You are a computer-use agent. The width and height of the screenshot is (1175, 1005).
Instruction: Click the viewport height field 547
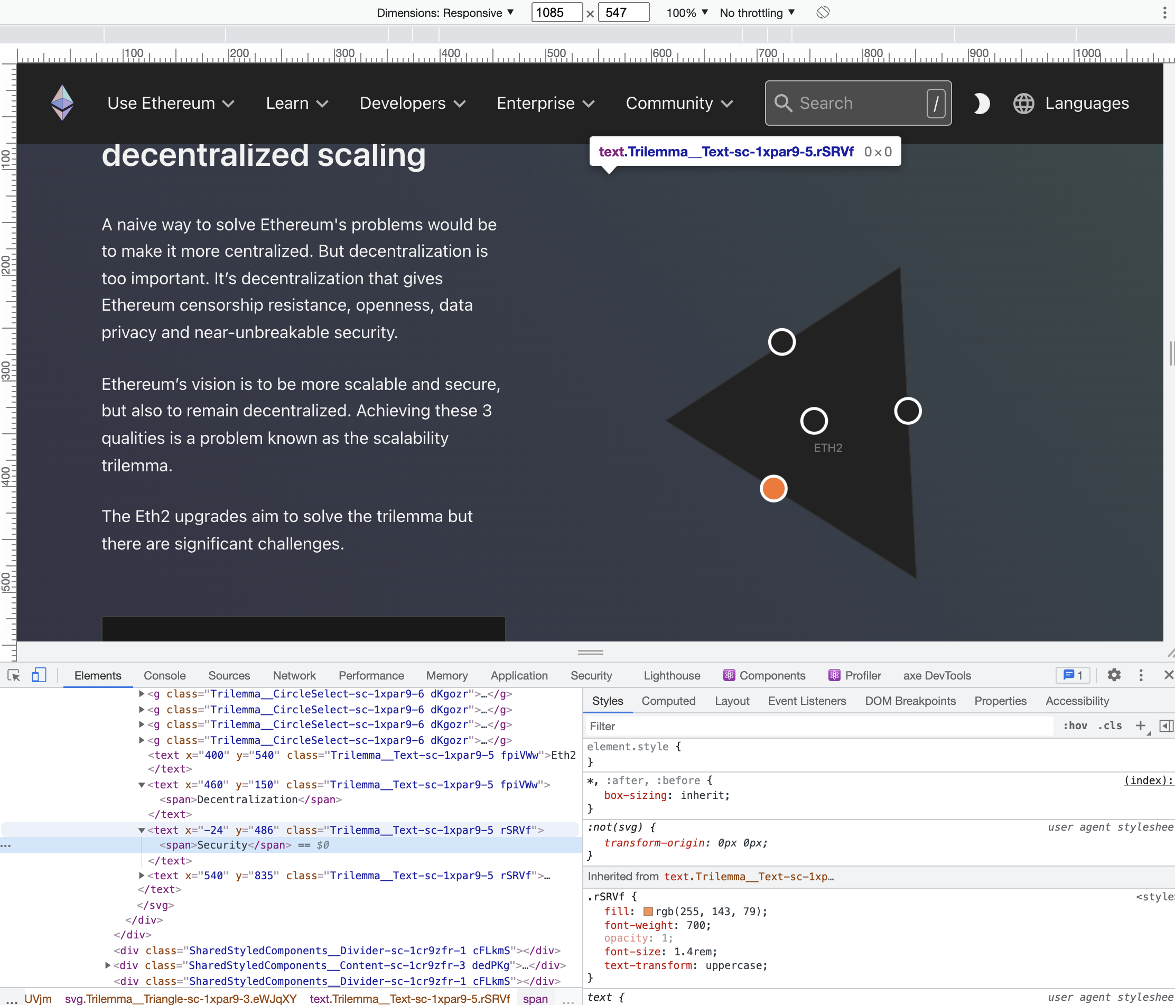point(623,13)
